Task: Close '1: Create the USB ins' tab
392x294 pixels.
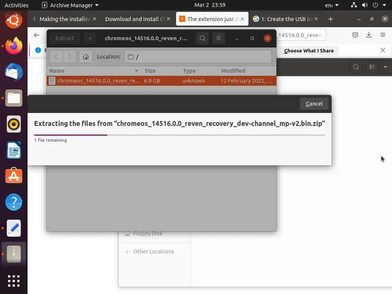Action: (x=316, y=19)
